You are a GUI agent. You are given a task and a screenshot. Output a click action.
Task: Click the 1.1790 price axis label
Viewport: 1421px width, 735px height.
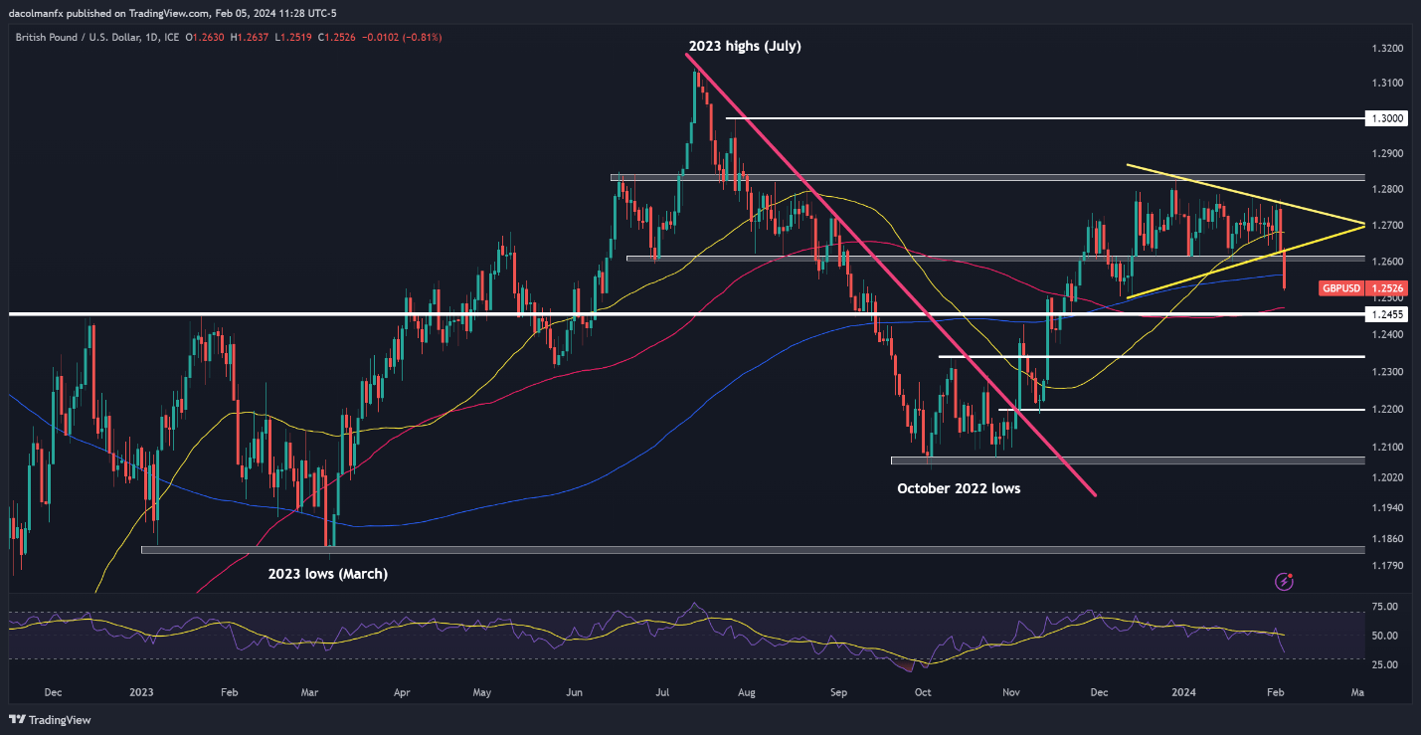point(1389,566)
